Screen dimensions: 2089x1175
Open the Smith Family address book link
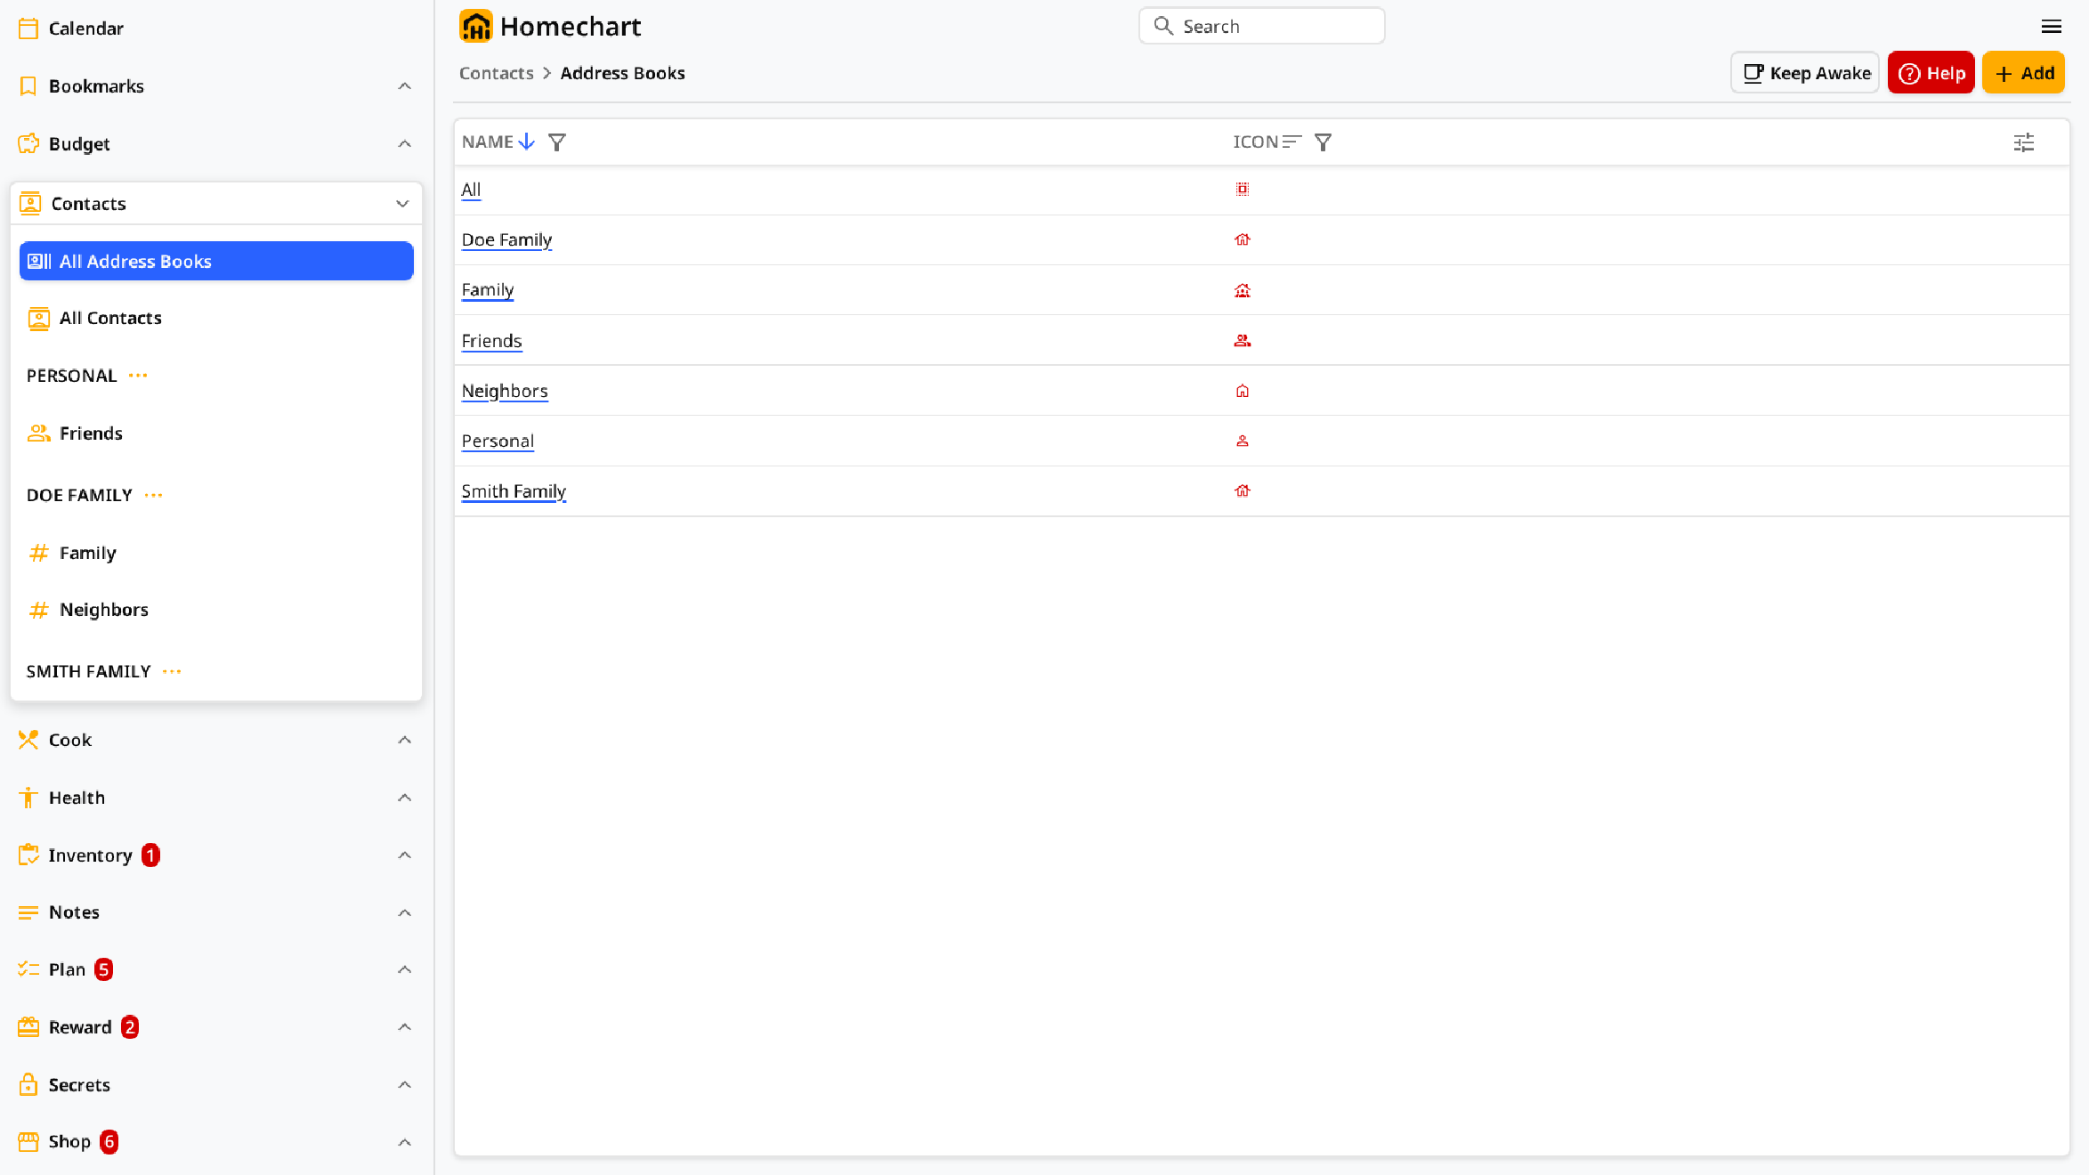[514, 491]
